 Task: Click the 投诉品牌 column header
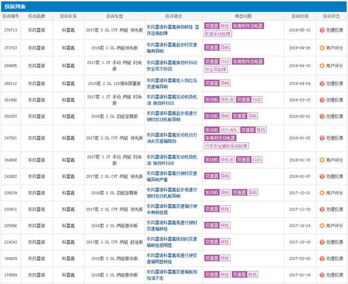pyautogui.click(x=36, y=16)
